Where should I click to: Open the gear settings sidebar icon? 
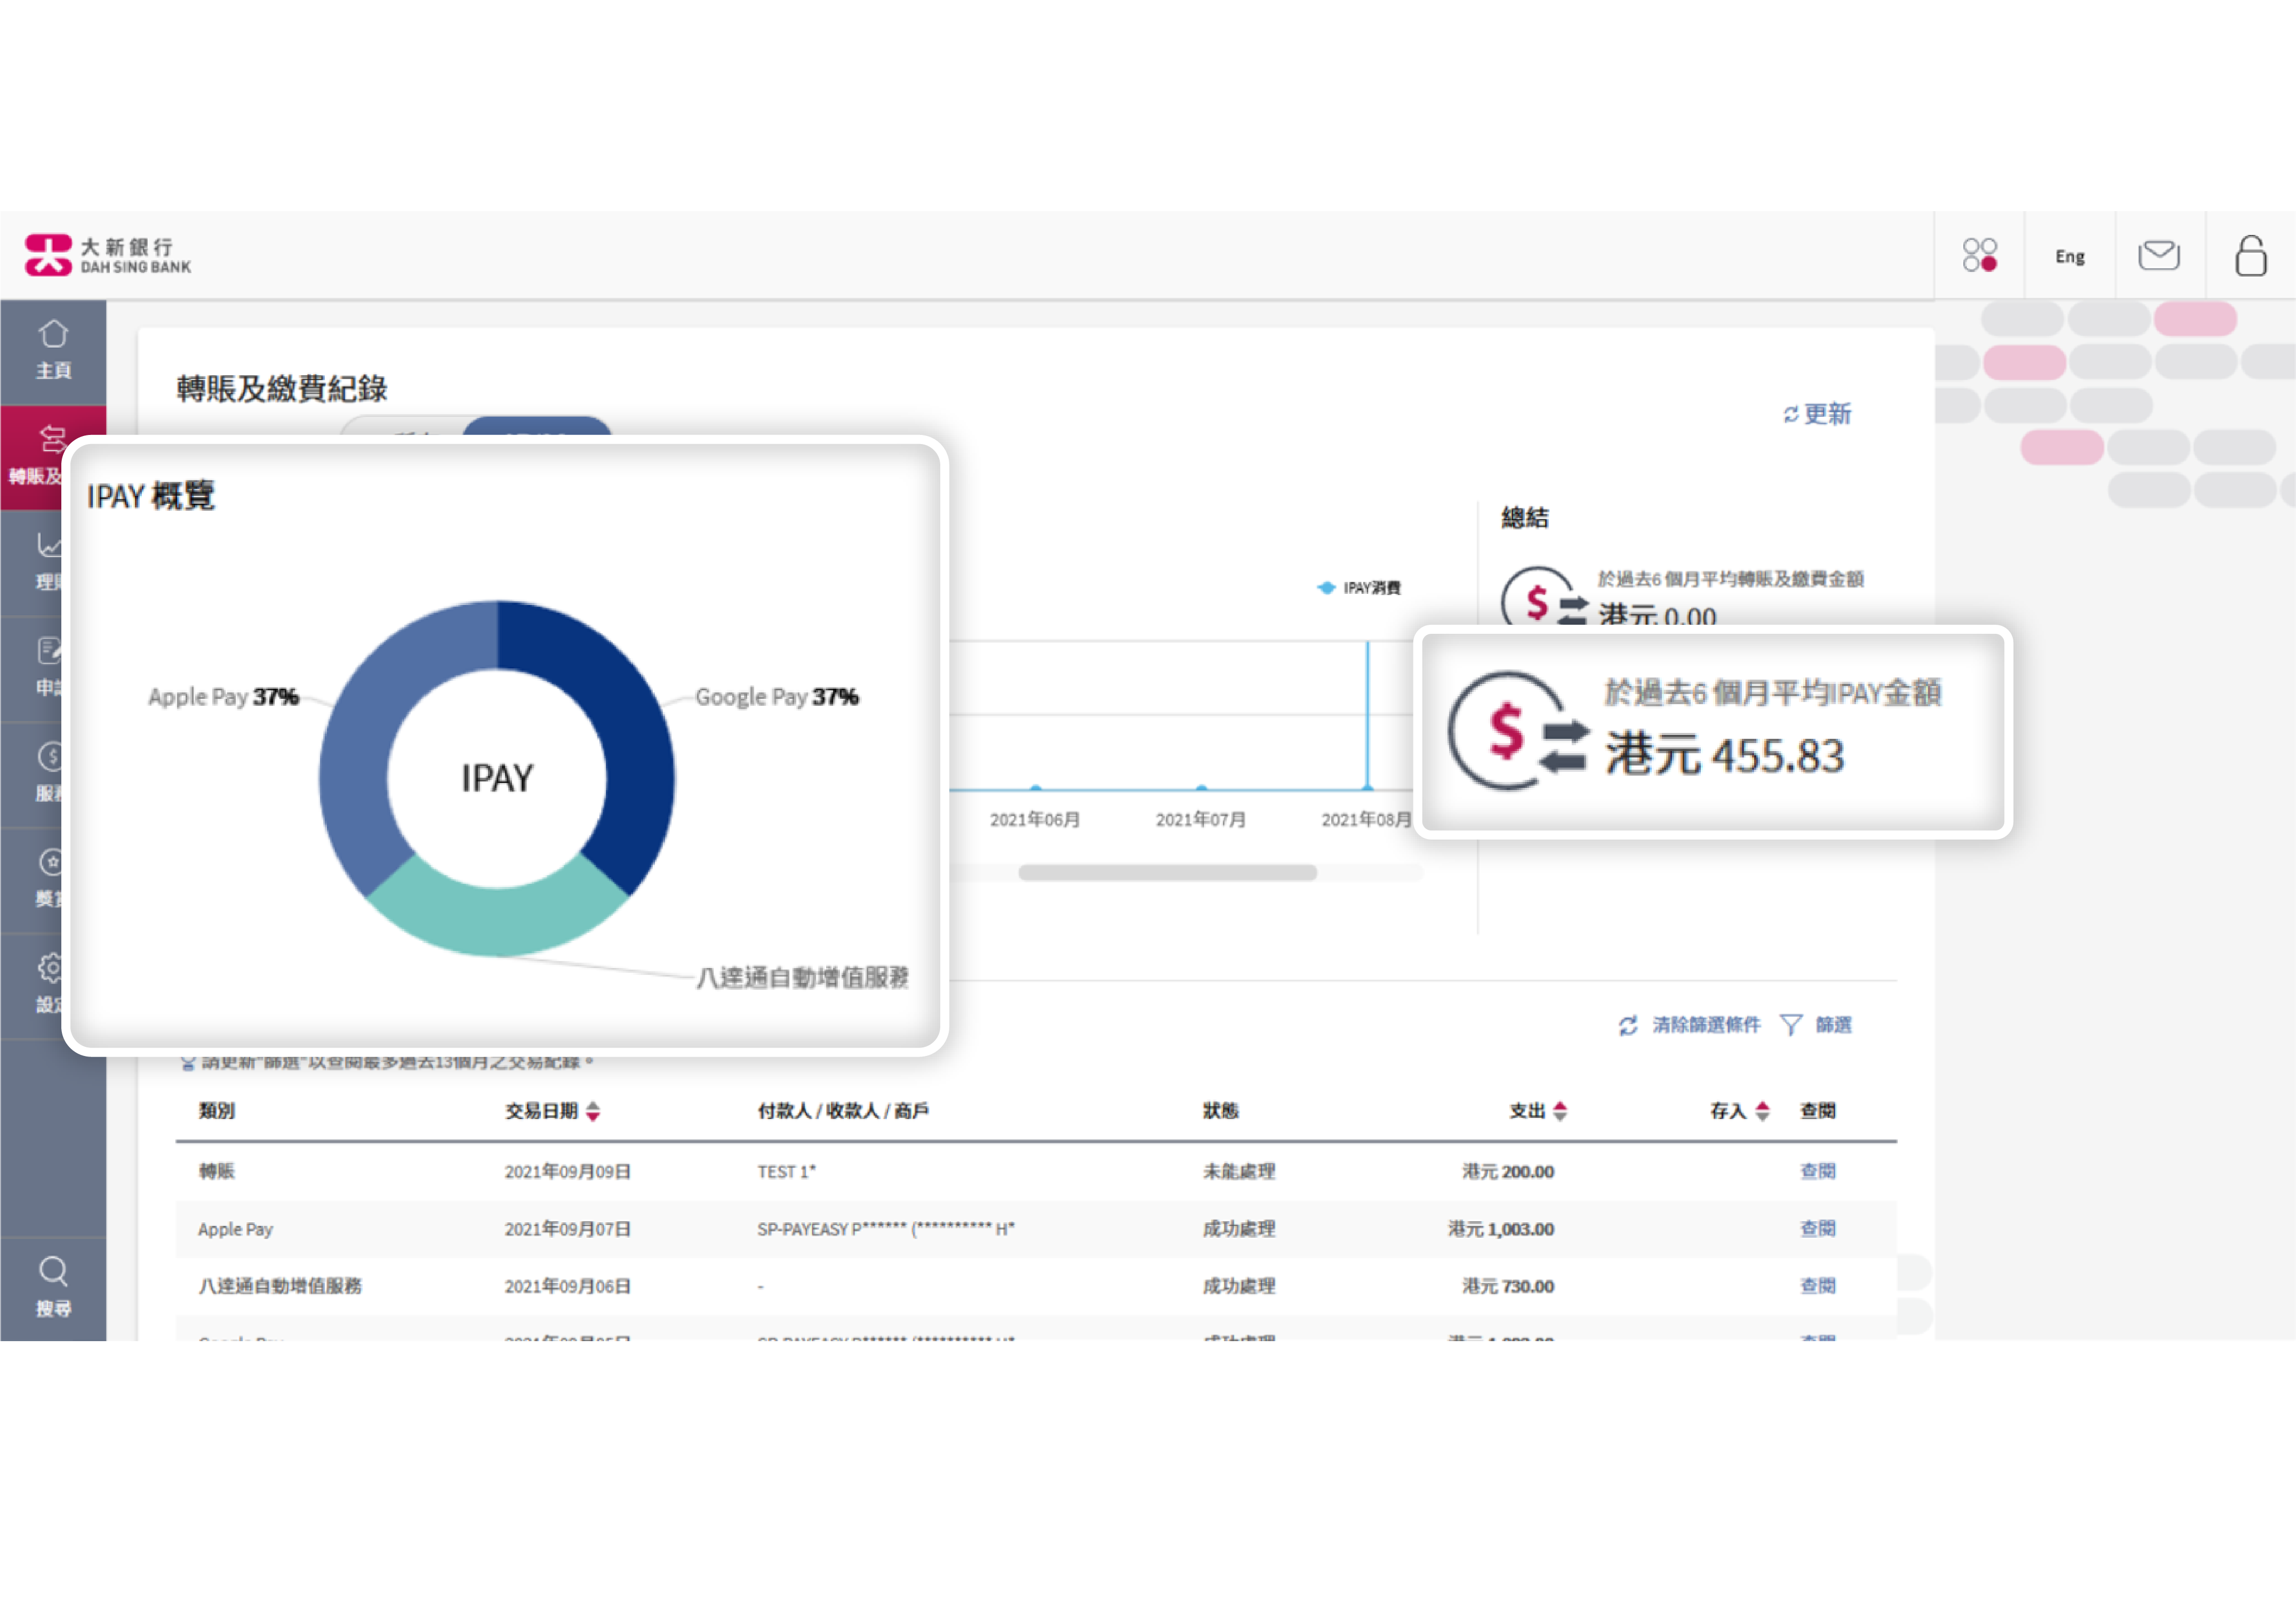point(49,967)
